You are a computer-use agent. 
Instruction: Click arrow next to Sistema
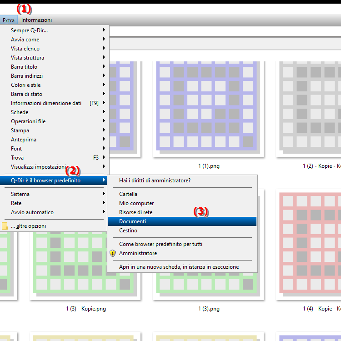[104, 194]
